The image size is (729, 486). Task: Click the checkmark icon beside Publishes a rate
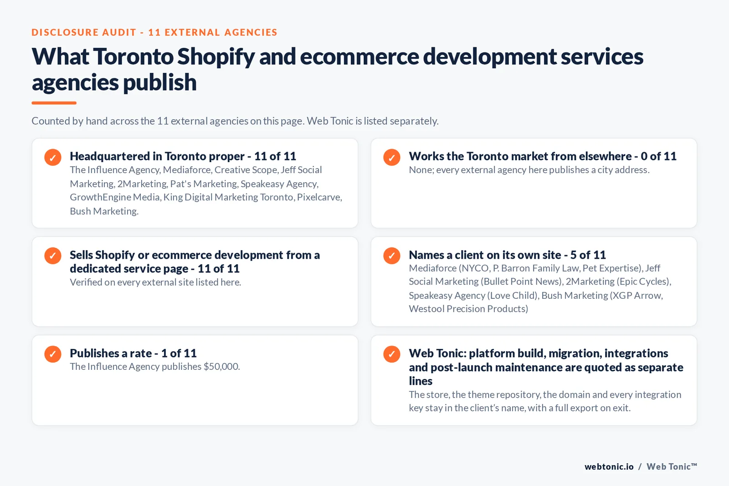53,354
